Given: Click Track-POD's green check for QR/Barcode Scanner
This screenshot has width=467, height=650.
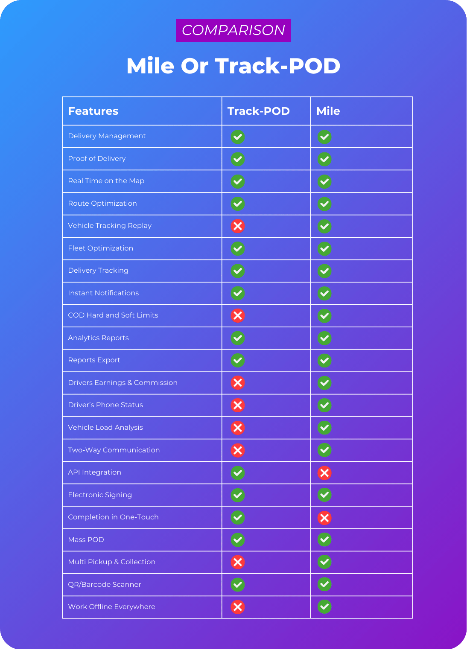Looking at the screenshot, I should tap(238, 584).
